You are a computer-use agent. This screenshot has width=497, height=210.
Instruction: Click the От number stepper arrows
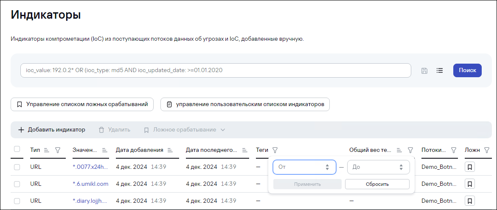327,167
